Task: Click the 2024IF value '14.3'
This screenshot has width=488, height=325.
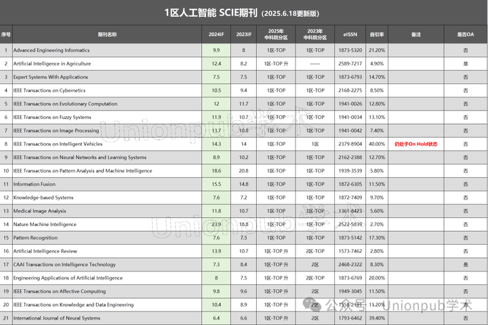Action: 216,144
